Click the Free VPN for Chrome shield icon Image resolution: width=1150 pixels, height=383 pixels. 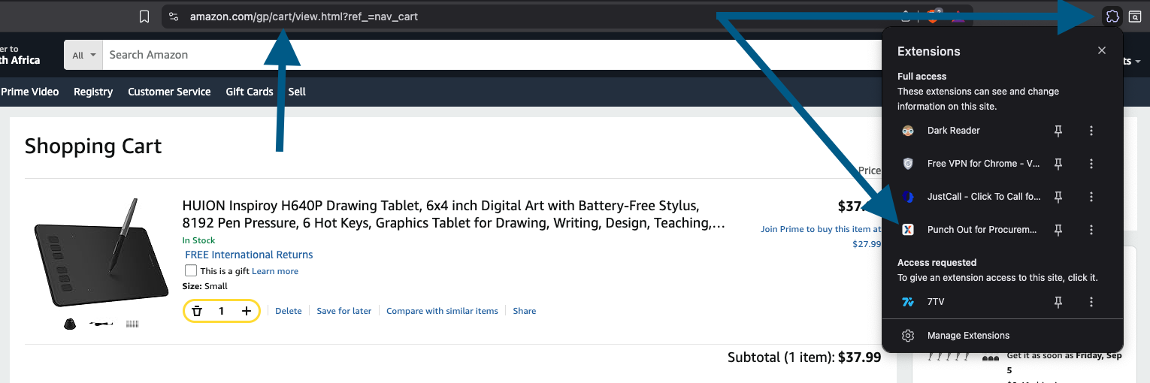point(908,164)
